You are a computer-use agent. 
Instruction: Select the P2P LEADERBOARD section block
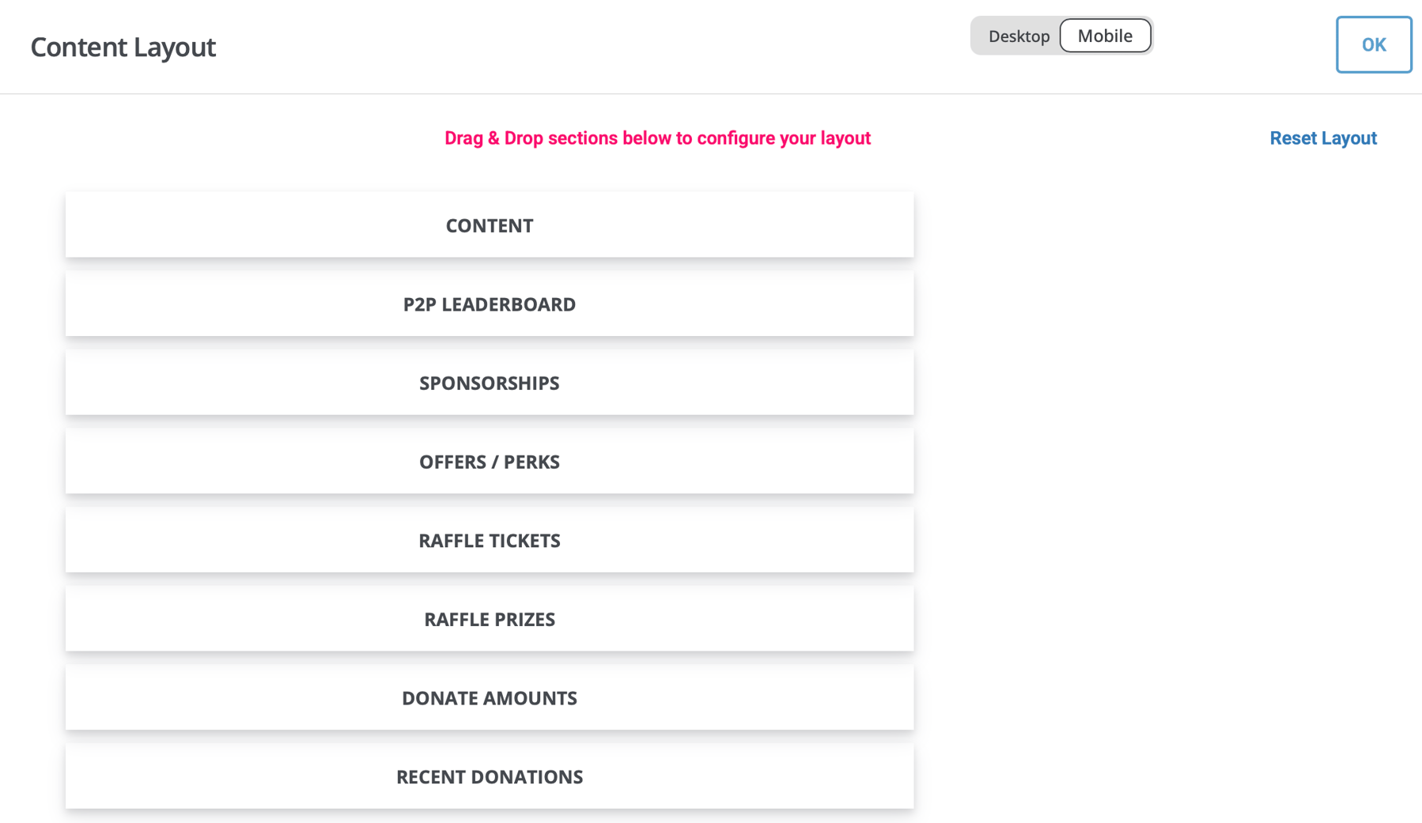coord(490,304)
